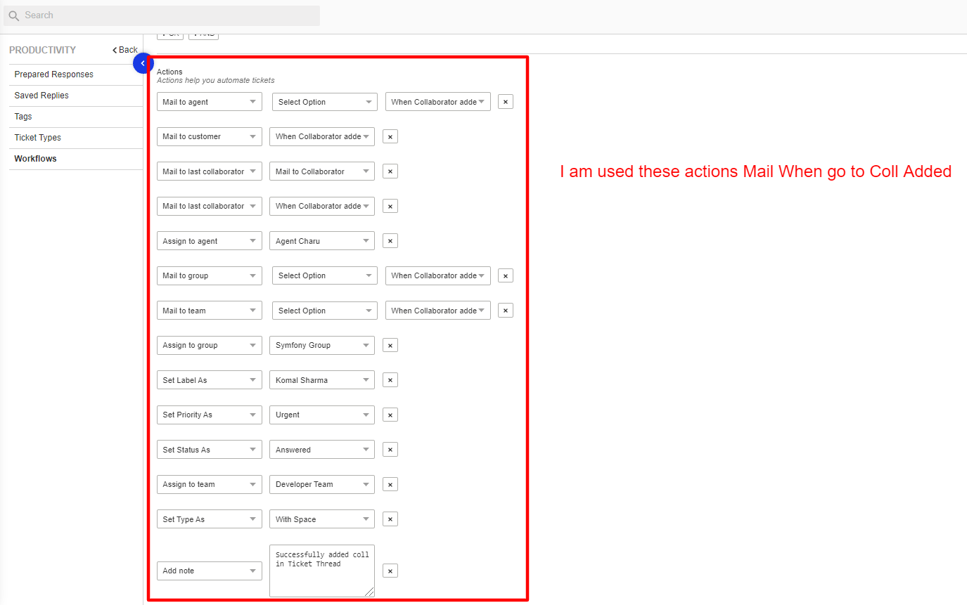Screen dimensions: 967x605
Task: Open Select Option dropdown in Mail to team row
Action: point(325,311)
